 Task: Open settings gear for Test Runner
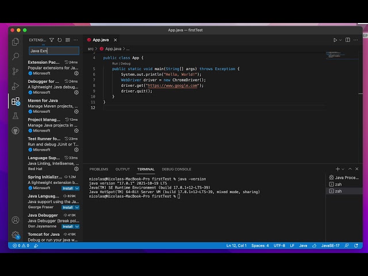(76, 149)
